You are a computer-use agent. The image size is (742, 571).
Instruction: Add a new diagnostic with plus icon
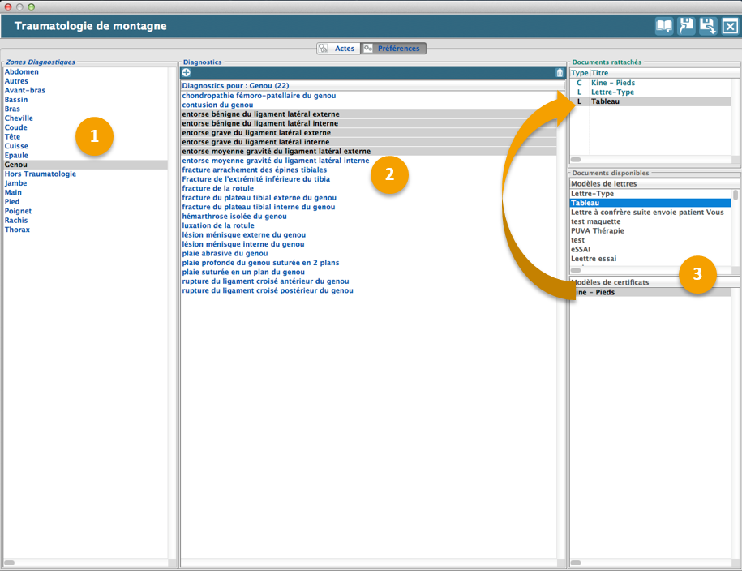pyautogui.click(x=187, y=73)
